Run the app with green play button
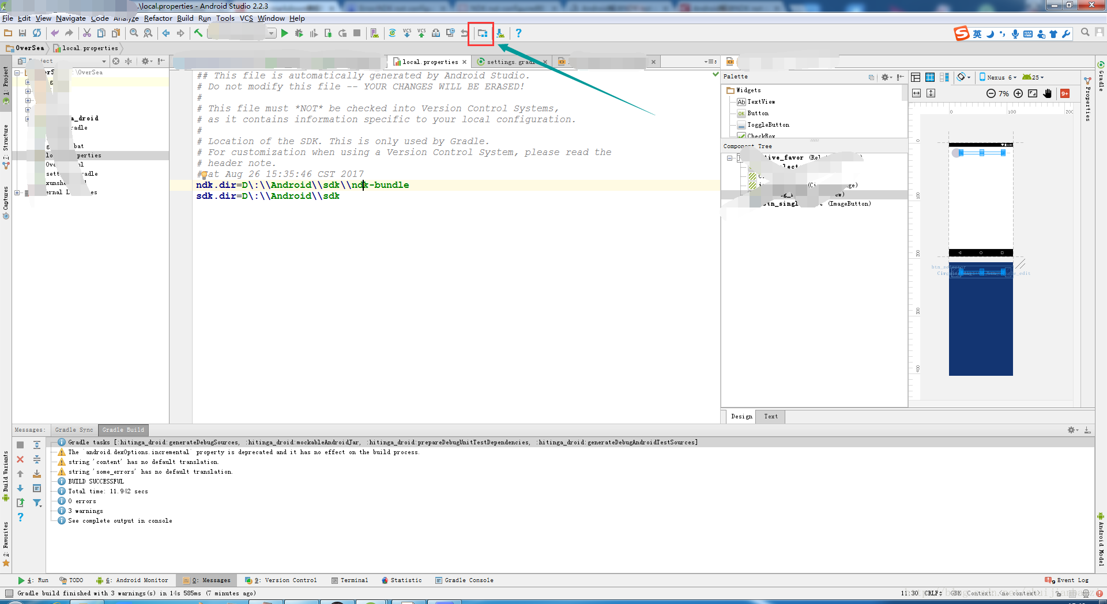 284,33
